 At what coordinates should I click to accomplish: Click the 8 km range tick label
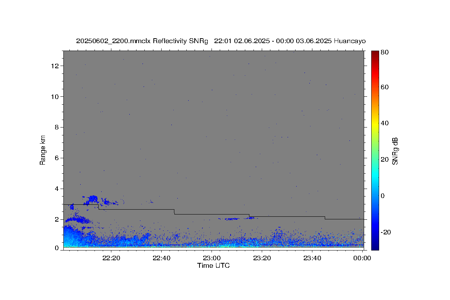57,127
